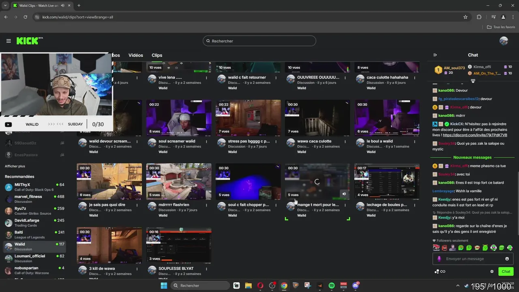Focus the Envoyer un message chat input

click(473, 259)
